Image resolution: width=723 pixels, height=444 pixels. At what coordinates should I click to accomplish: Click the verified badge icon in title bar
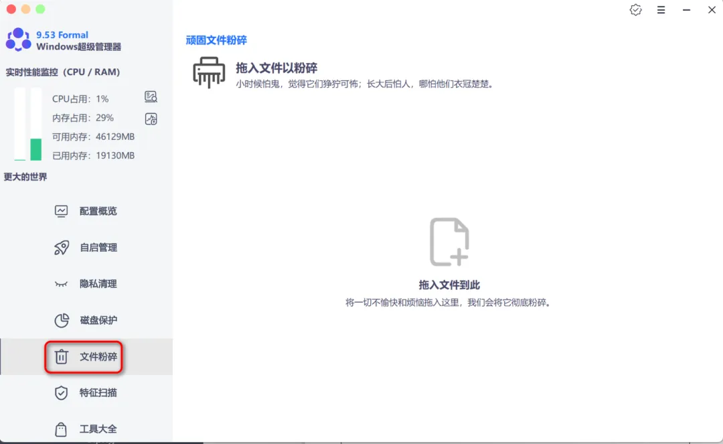click(x=635, y=9)
